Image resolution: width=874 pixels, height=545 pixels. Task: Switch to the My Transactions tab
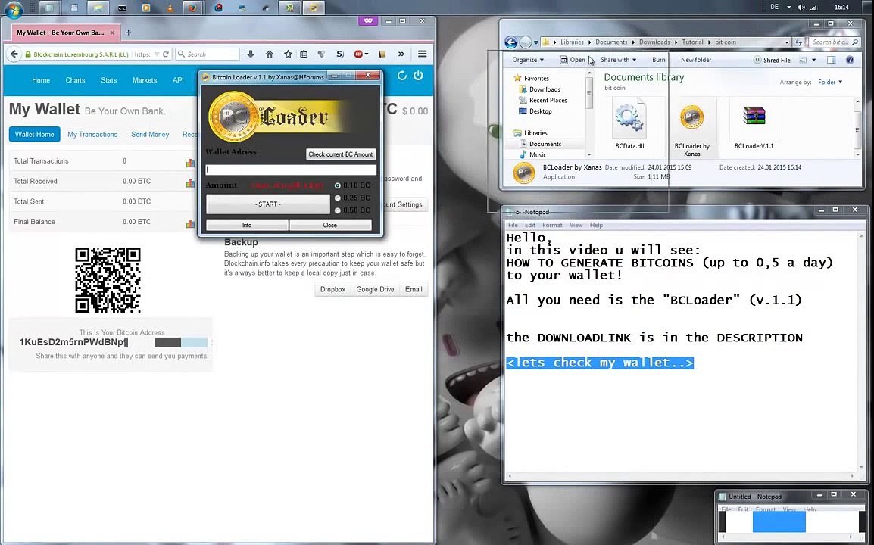92,134
